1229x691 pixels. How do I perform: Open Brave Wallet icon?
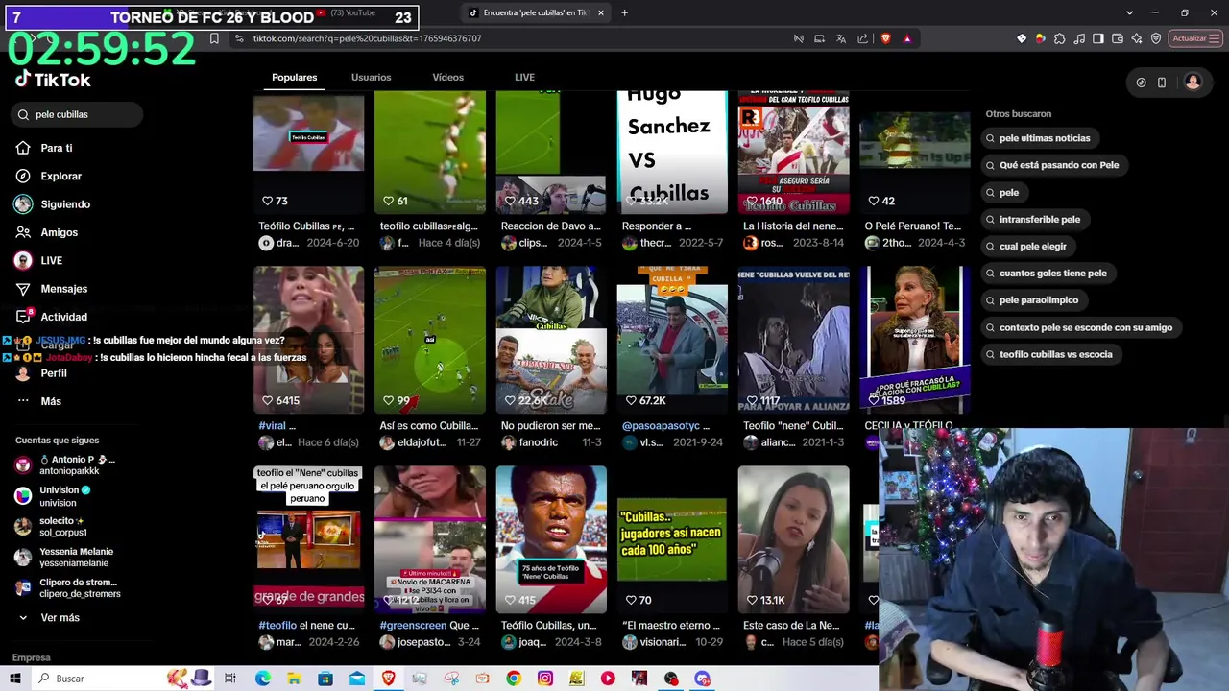tap(1118, 38)
